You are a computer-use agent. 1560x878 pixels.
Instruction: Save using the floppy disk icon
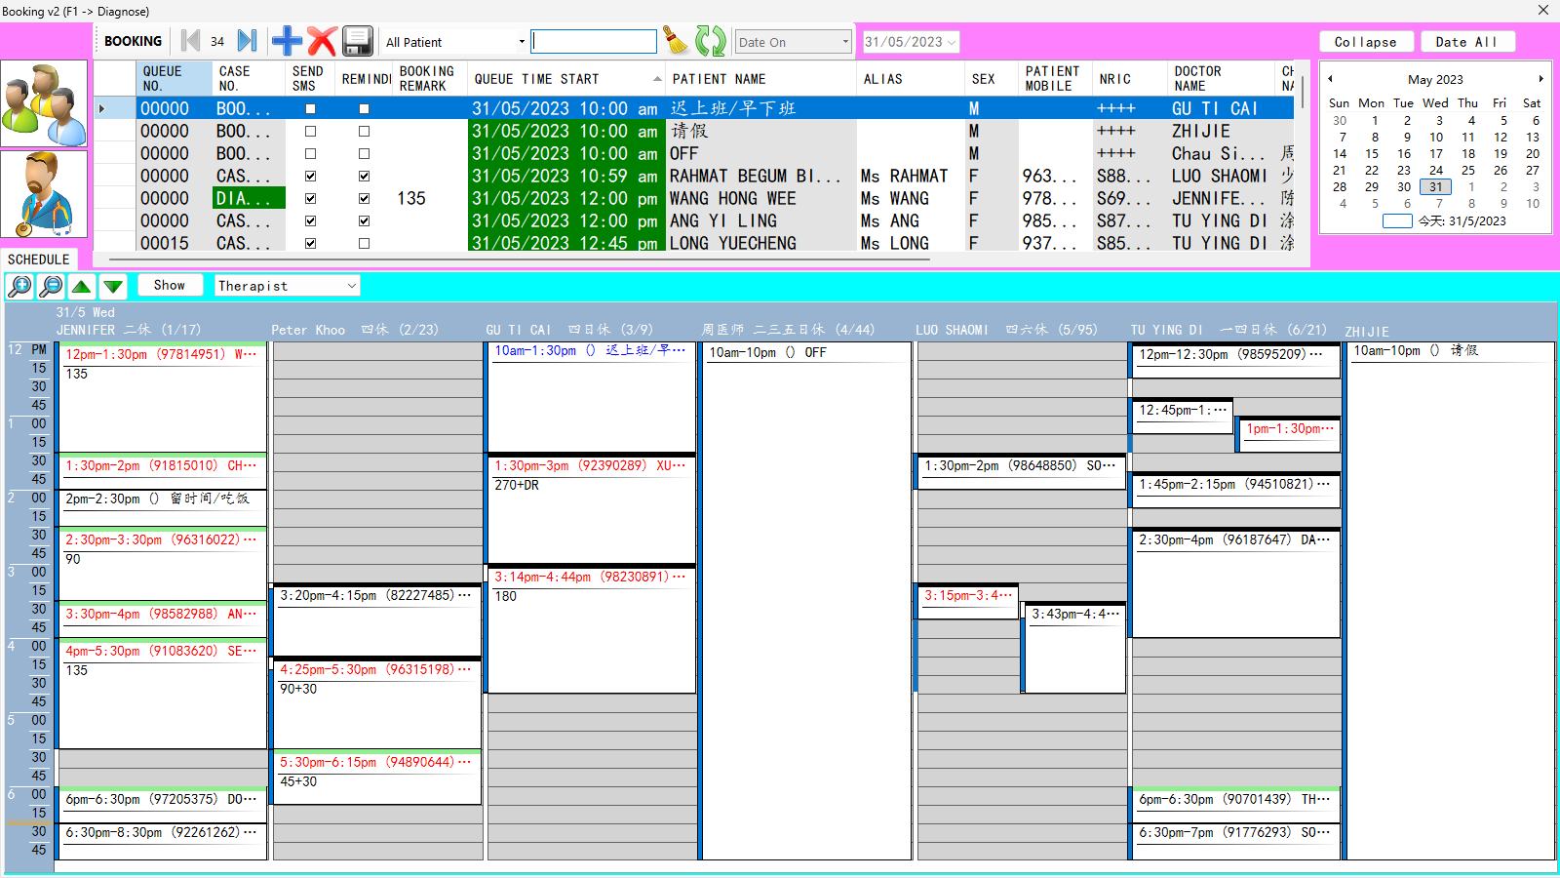358,41
